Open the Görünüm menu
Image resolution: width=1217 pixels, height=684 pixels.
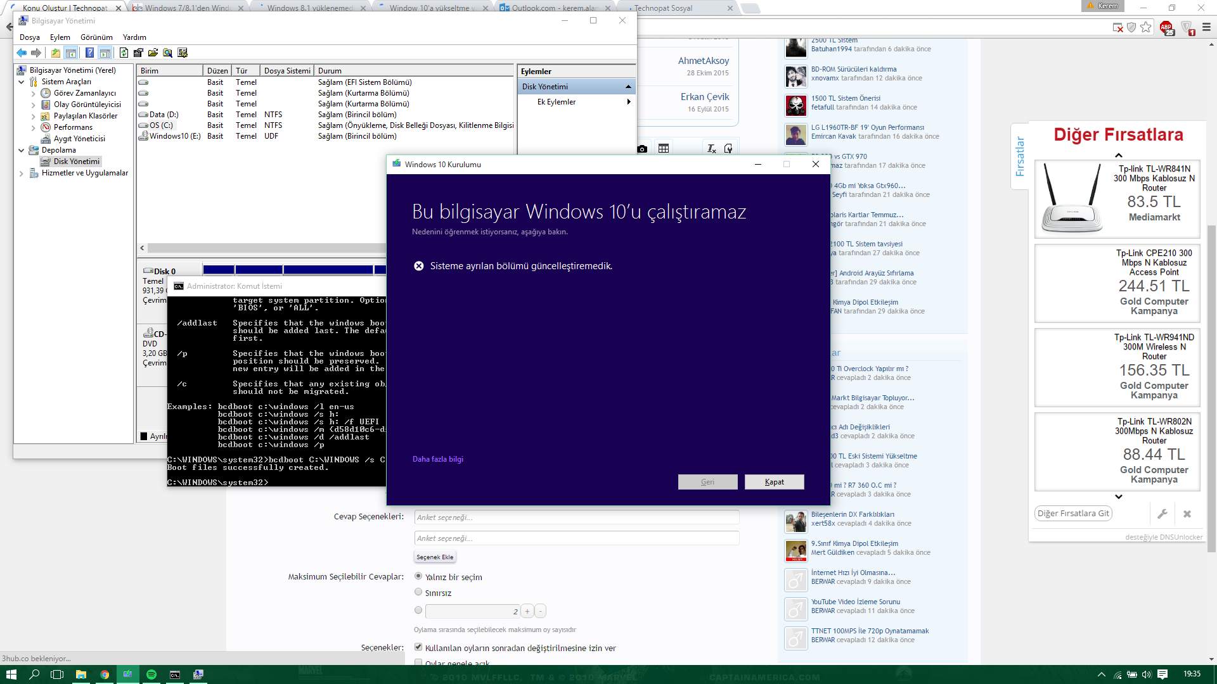96,37
